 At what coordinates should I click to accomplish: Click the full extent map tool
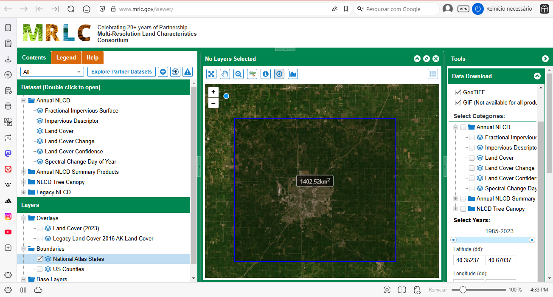tap(211, 74)
